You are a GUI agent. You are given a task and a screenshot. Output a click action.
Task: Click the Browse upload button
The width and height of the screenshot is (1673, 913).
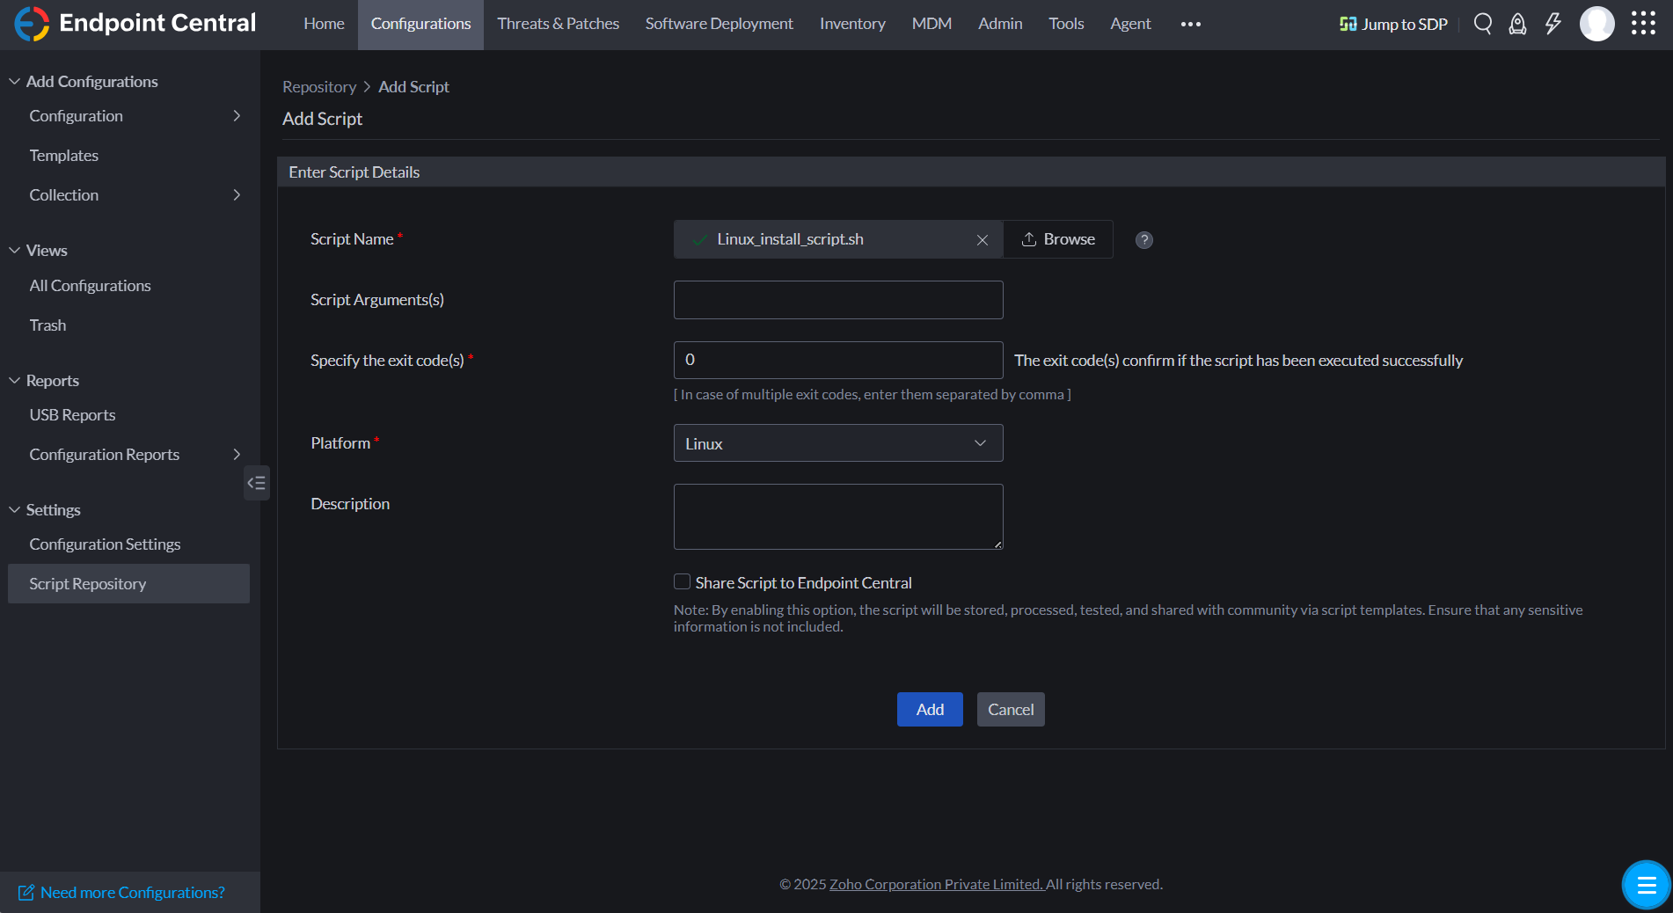pyautogui.click(x=1058, y=239)
